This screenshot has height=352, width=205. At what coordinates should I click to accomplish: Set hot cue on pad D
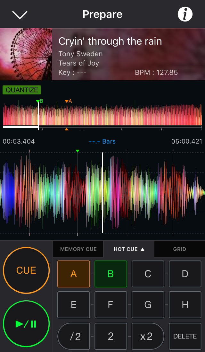(x=185, y=274)
